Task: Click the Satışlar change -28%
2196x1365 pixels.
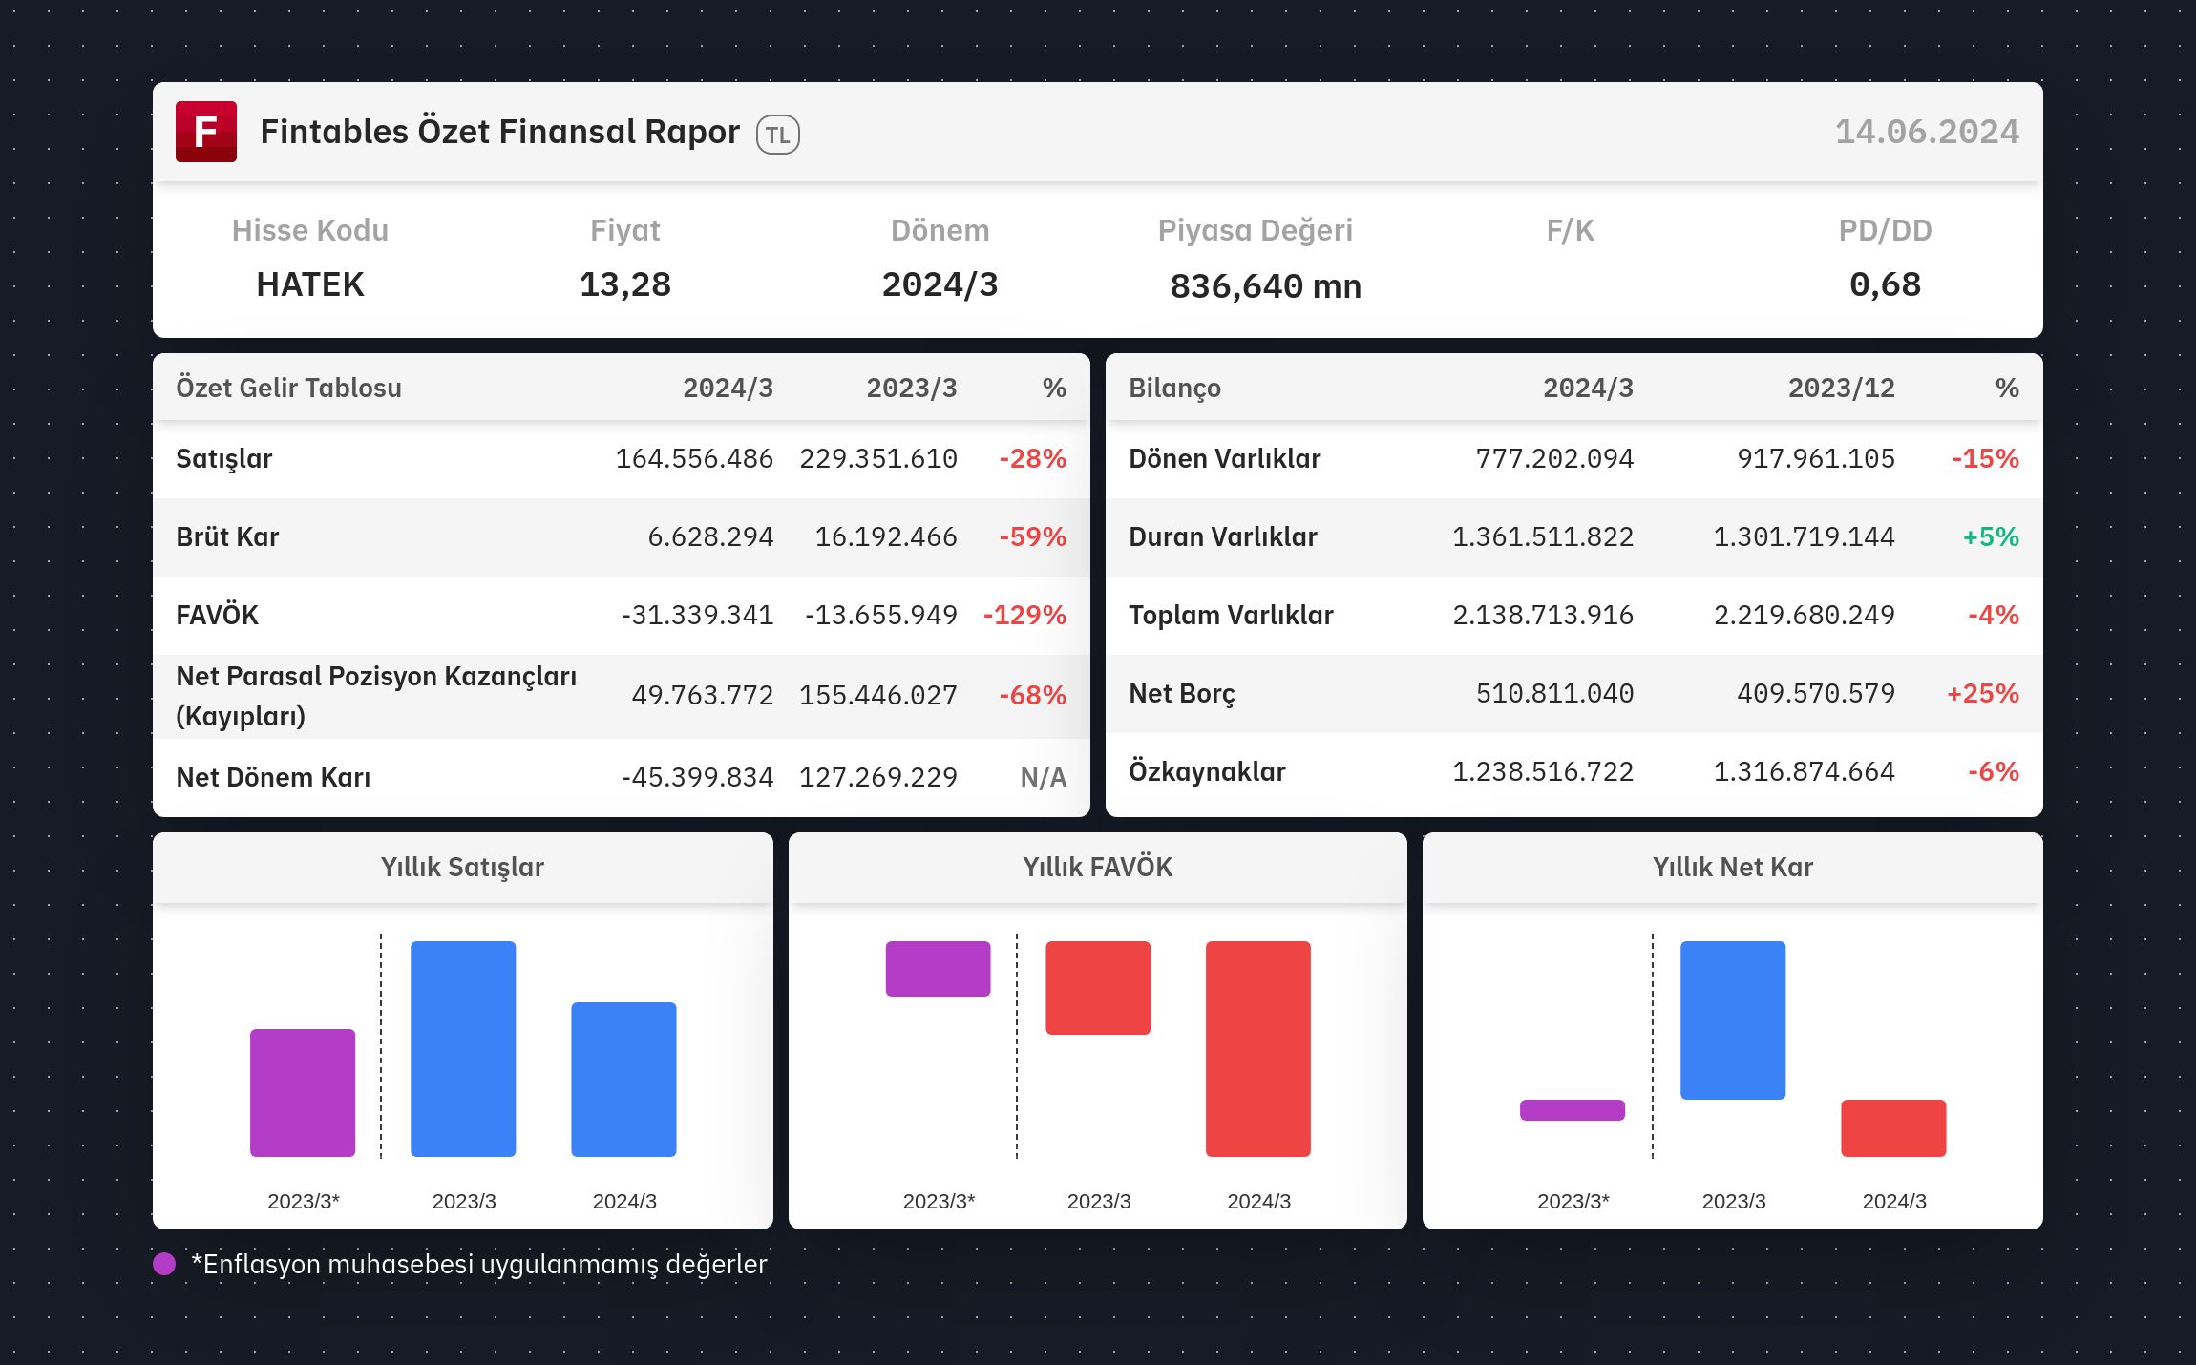Action: pyautogui.click(x=1032, y=458)
